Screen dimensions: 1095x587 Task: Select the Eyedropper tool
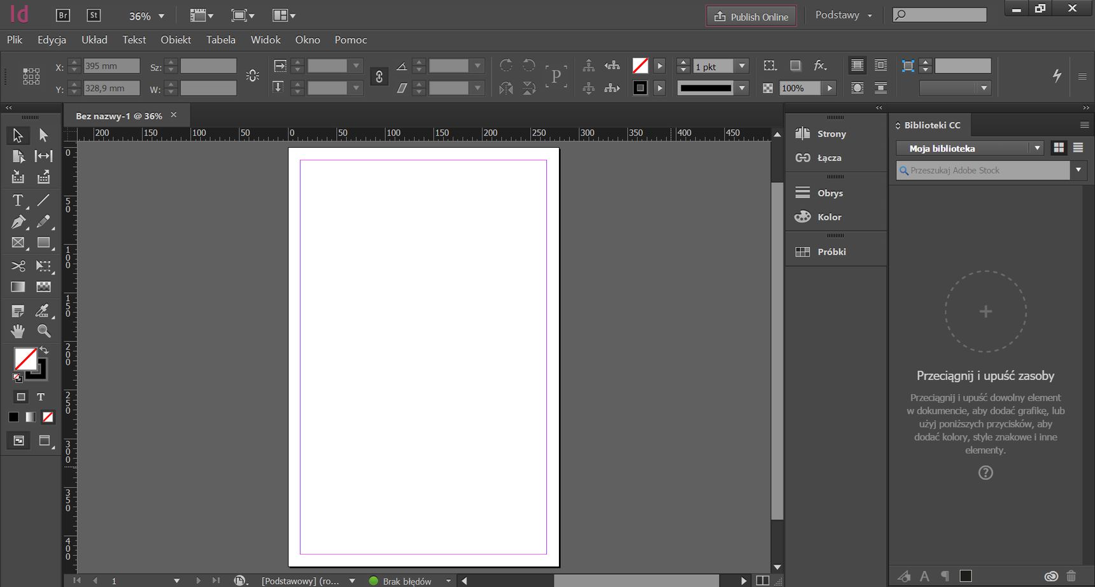click(43, 311)
